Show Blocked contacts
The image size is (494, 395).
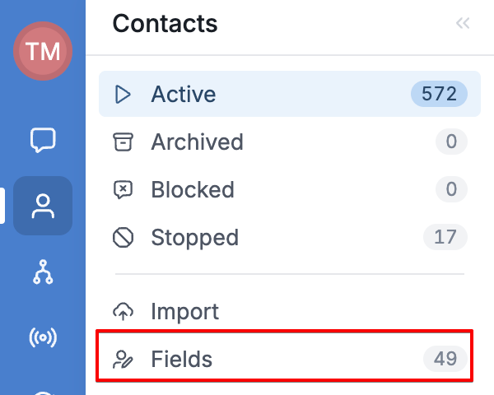(x=290, y=189)
